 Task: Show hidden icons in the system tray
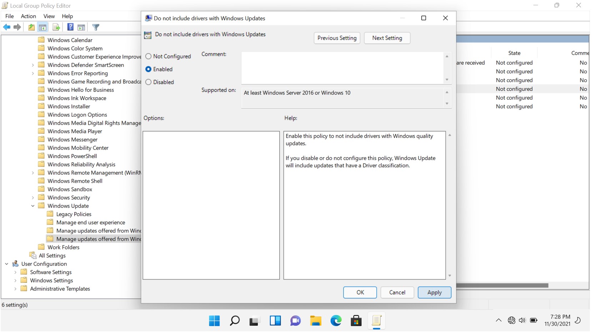click(498, 320)
